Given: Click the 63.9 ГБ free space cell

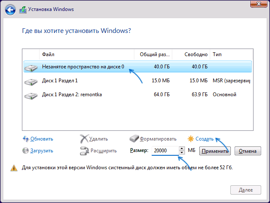Looking at the screenshot, I should pyautogui.click(x=200, y=95).
